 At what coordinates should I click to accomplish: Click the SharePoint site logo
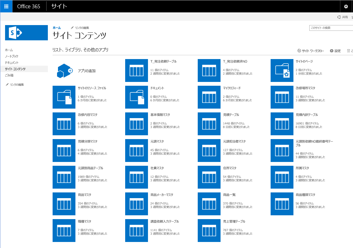pyautogui.click(x=26, y=33)
